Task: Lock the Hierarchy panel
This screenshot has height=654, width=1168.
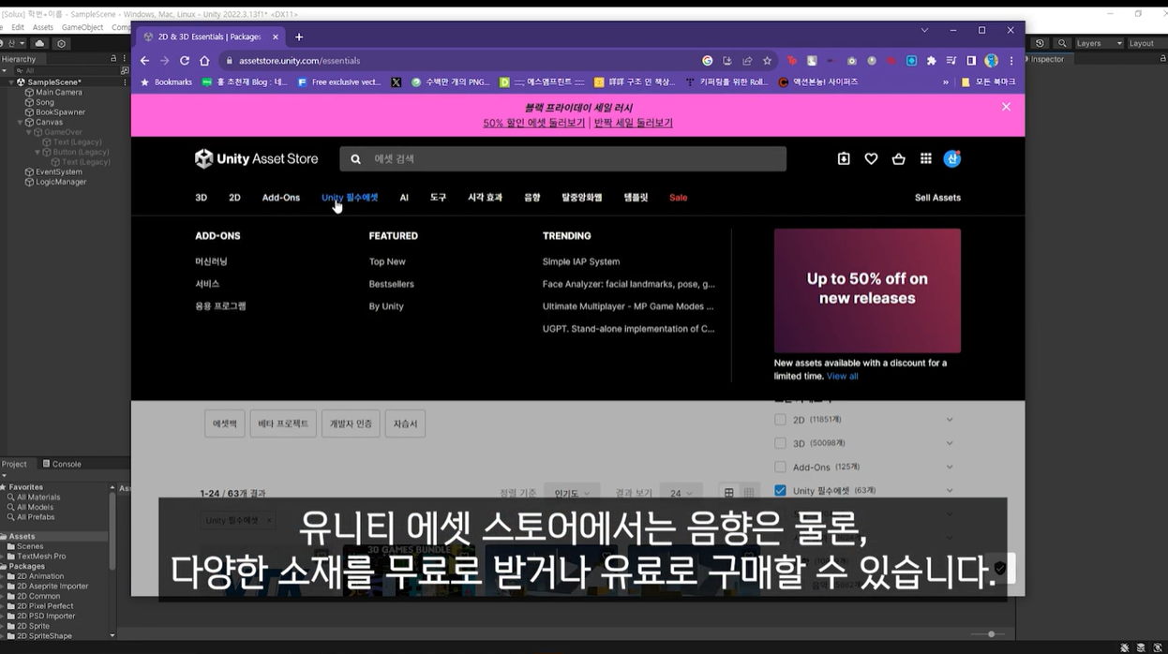Action: [115, 59]
